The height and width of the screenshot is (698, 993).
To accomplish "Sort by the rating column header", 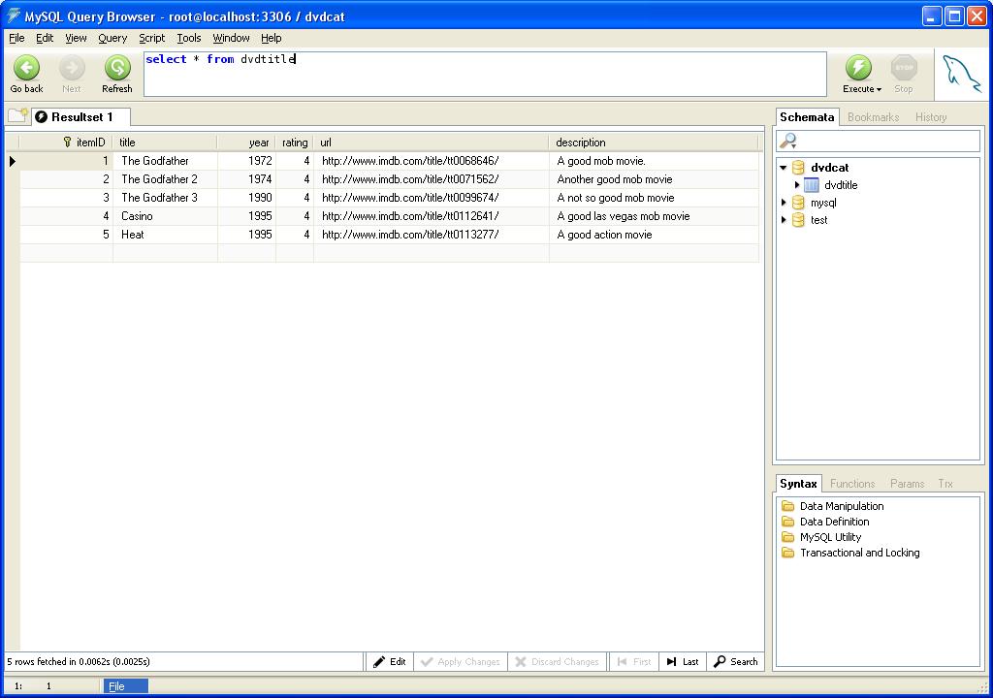I will [295, 142].
